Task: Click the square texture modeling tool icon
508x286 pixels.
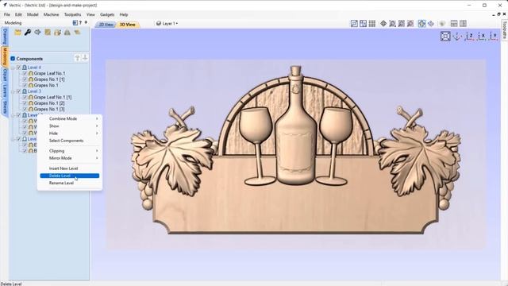Action: click(48, 32)
